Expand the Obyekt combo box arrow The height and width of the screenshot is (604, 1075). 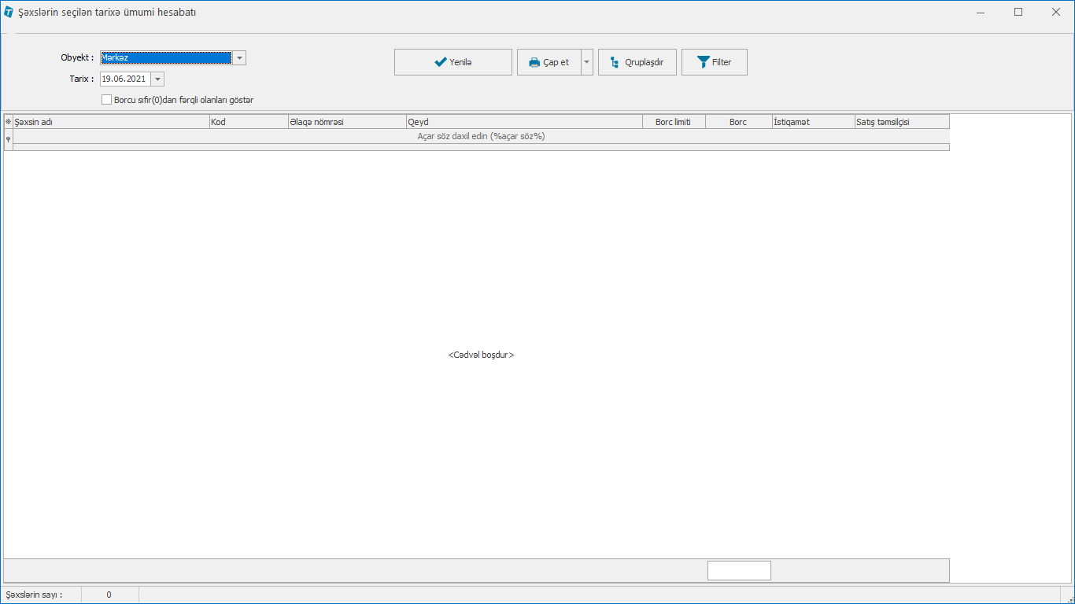[x=239, y=57]
